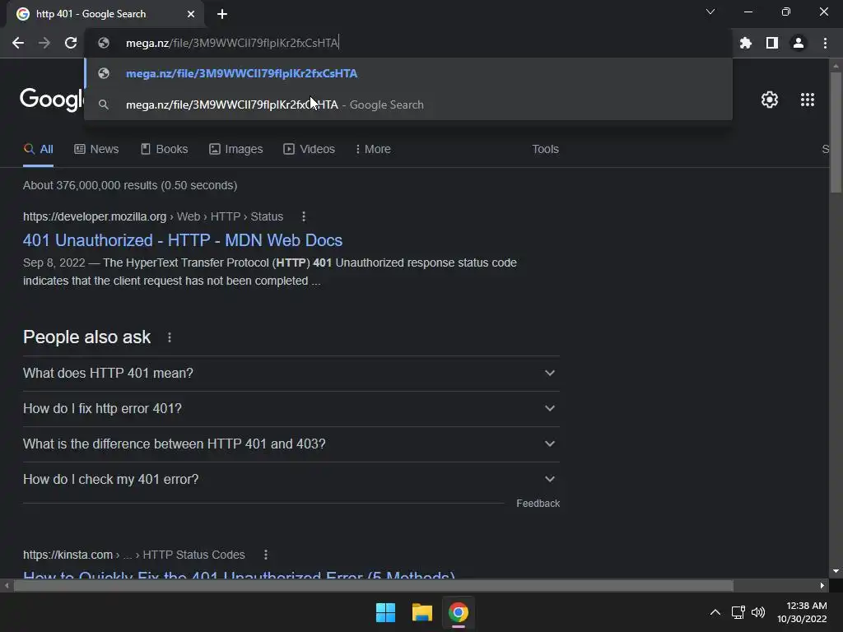
Task: Reload the page with the refresh icon
Action: (x=71, y=43)
